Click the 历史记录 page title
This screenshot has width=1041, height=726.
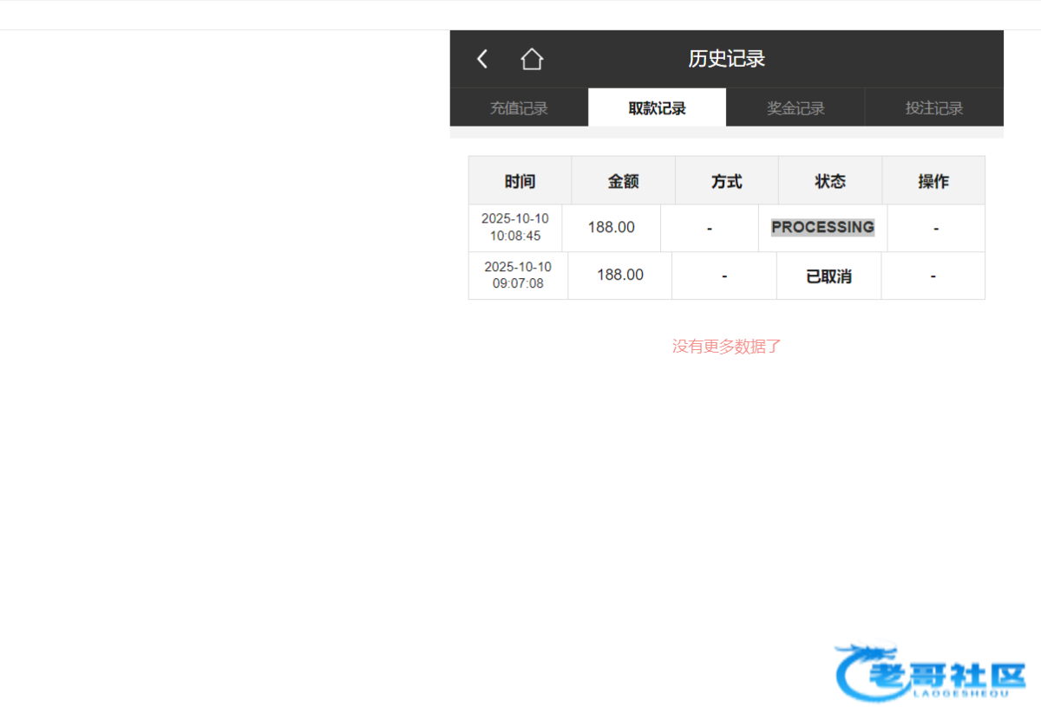(x=726, y=59)
